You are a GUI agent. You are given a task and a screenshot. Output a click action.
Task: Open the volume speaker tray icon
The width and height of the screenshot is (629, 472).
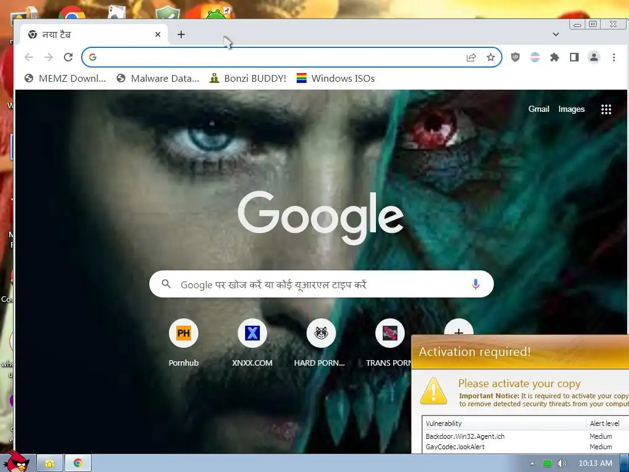(x=561, y=463)
